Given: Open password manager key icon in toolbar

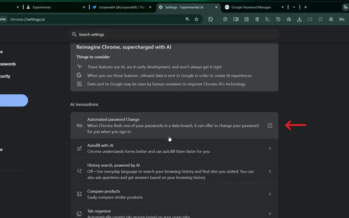Looking at the screenshot, I should [x=342, y=19].
